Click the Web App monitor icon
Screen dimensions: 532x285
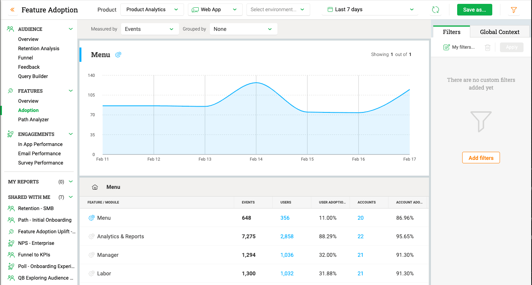tap(195, 10)
